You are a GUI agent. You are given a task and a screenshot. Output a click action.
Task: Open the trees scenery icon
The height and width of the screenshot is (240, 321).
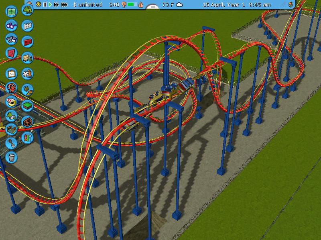click(x=27, y=9)
